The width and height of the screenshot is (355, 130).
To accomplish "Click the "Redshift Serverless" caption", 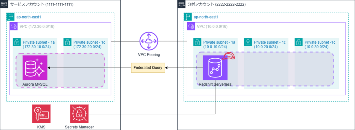I will click(215, 84).
